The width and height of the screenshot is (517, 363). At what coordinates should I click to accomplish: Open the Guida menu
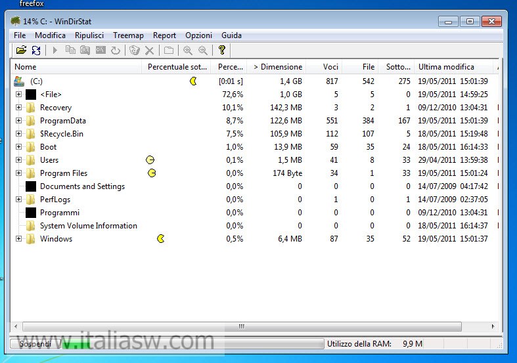pos(231,35)
